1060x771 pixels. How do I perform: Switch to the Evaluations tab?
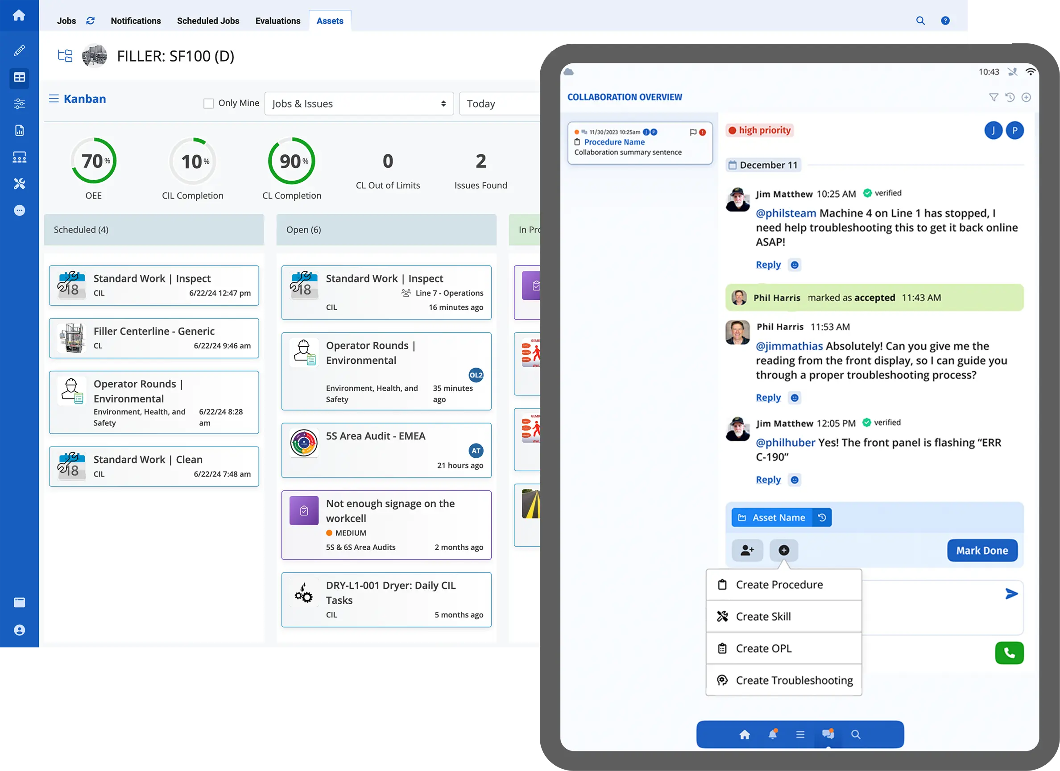tap(277, 21)
